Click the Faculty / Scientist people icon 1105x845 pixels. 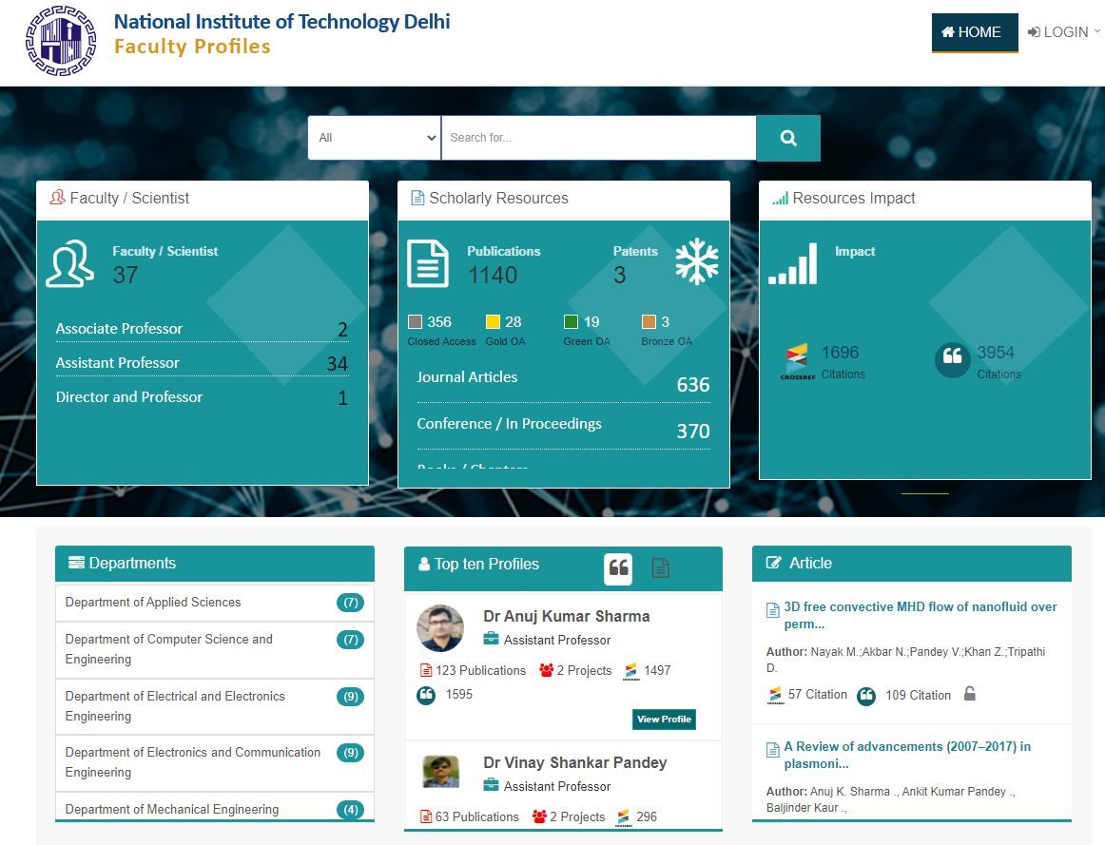pyautogui.click(x=70, y=263)
